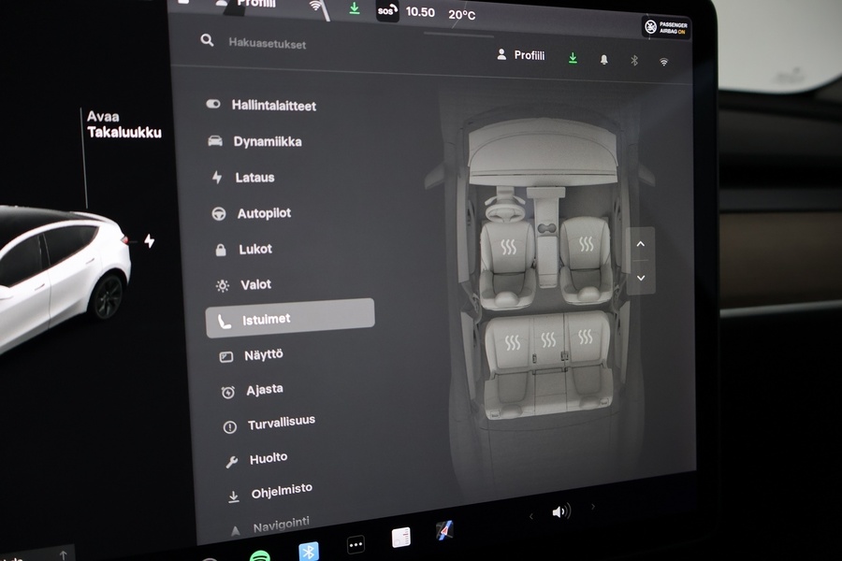Open the Näyttö display menu item
The image size is (842, 561).
(262, 354)
